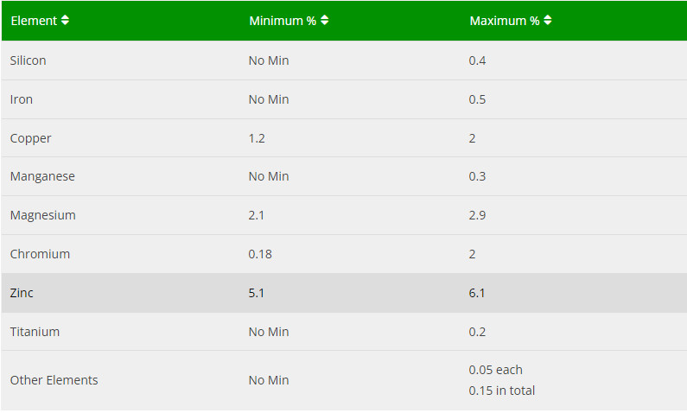This screenshot has height=413, width=687.
Task: Click the Chromium element cell
Action: pyautogui.click(x=40, y=254)
